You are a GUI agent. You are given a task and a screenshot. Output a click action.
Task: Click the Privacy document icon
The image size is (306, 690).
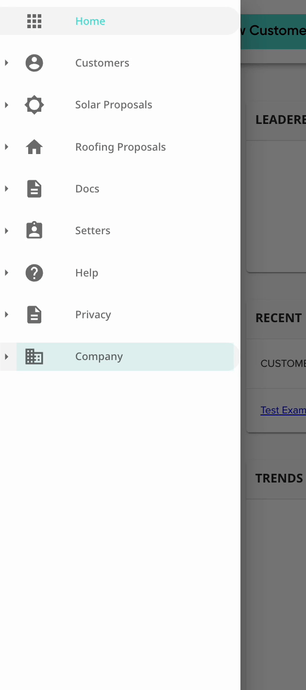34,315
